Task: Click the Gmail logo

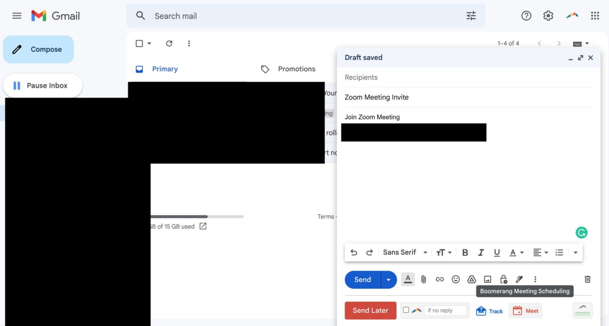Action: [56, 16]
